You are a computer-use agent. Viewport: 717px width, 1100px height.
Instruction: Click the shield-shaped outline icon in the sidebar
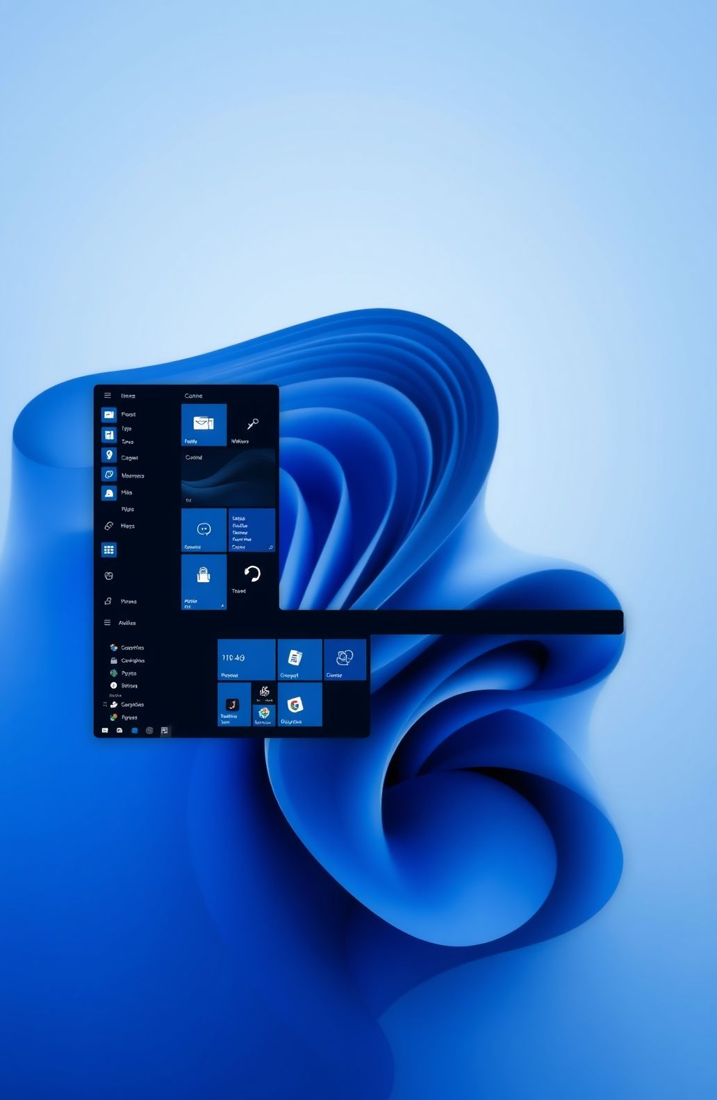pos(108,576)
